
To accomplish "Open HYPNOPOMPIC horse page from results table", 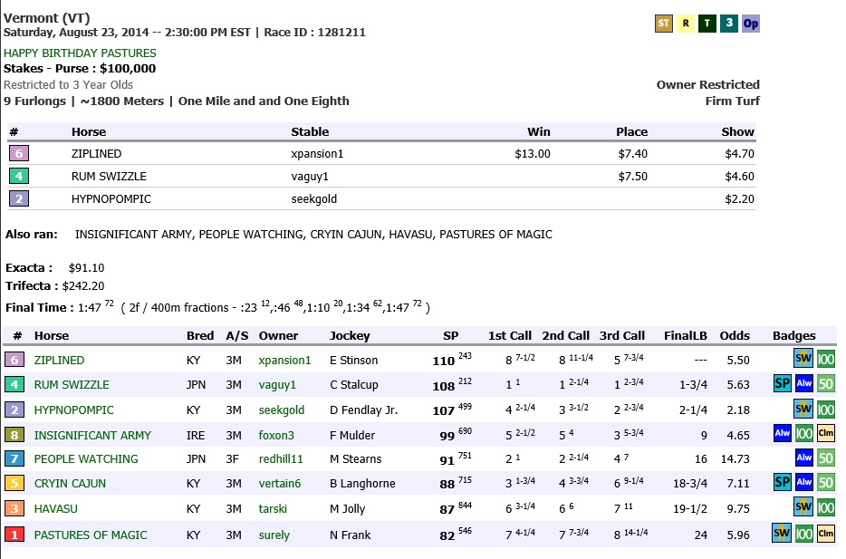I will [x=74, y=410].
